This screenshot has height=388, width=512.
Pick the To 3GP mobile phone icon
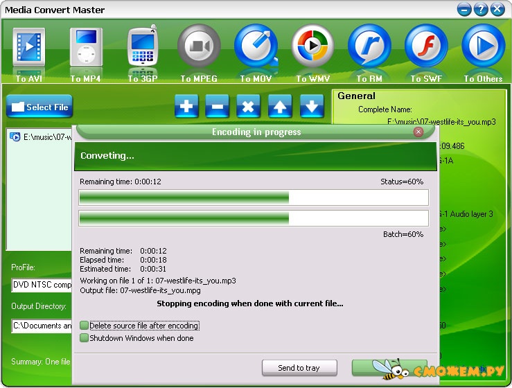tap(143, 46)
